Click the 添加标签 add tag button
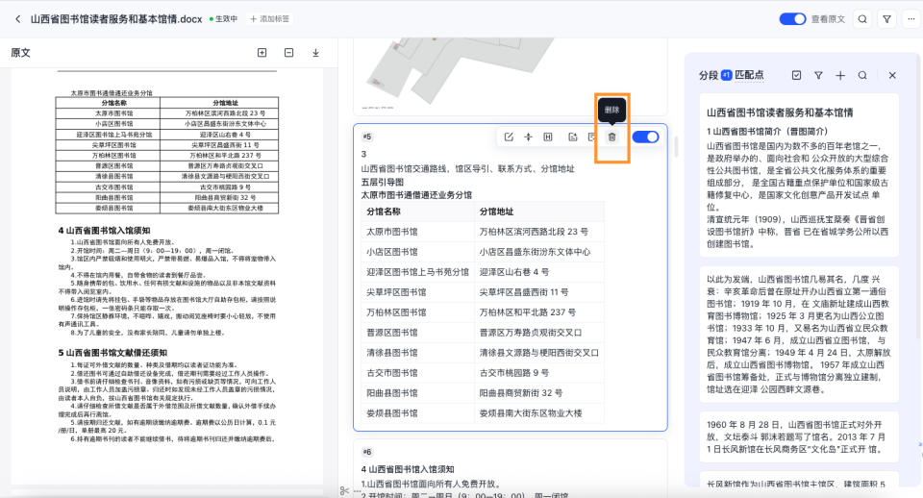Image resolution: width=923 pixels, height=498 pixels. [270, 18]
